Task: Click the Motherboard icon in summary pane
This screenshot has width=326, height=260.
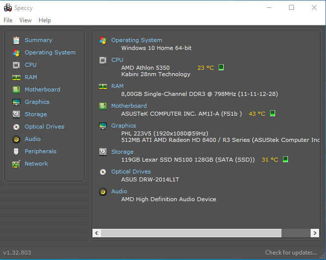Action: click(x=103, y=106)
